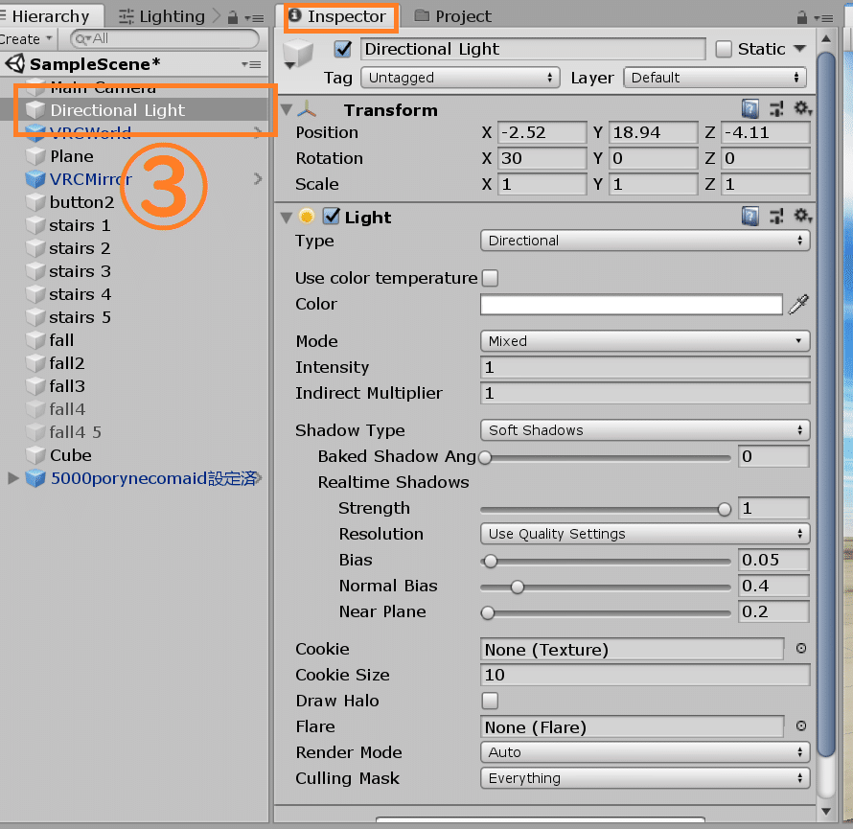Enable the Static checkbox
This screenshot has width=853, height=829.
[724, 49]
